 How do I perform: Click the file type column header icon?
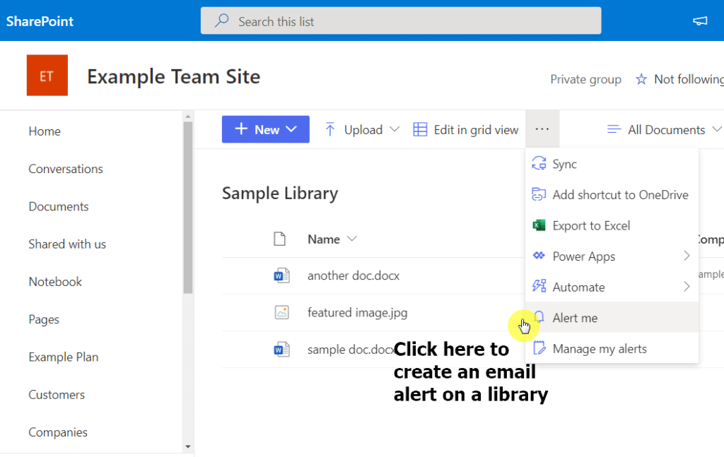[279, 239]
